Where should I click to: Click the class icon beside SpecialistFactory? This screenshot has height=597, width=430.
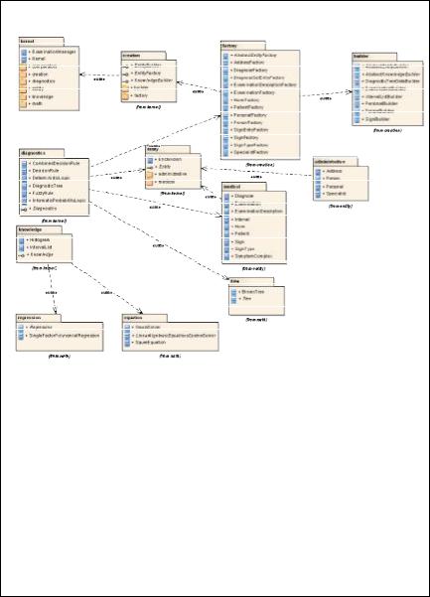tap(225, 152)
